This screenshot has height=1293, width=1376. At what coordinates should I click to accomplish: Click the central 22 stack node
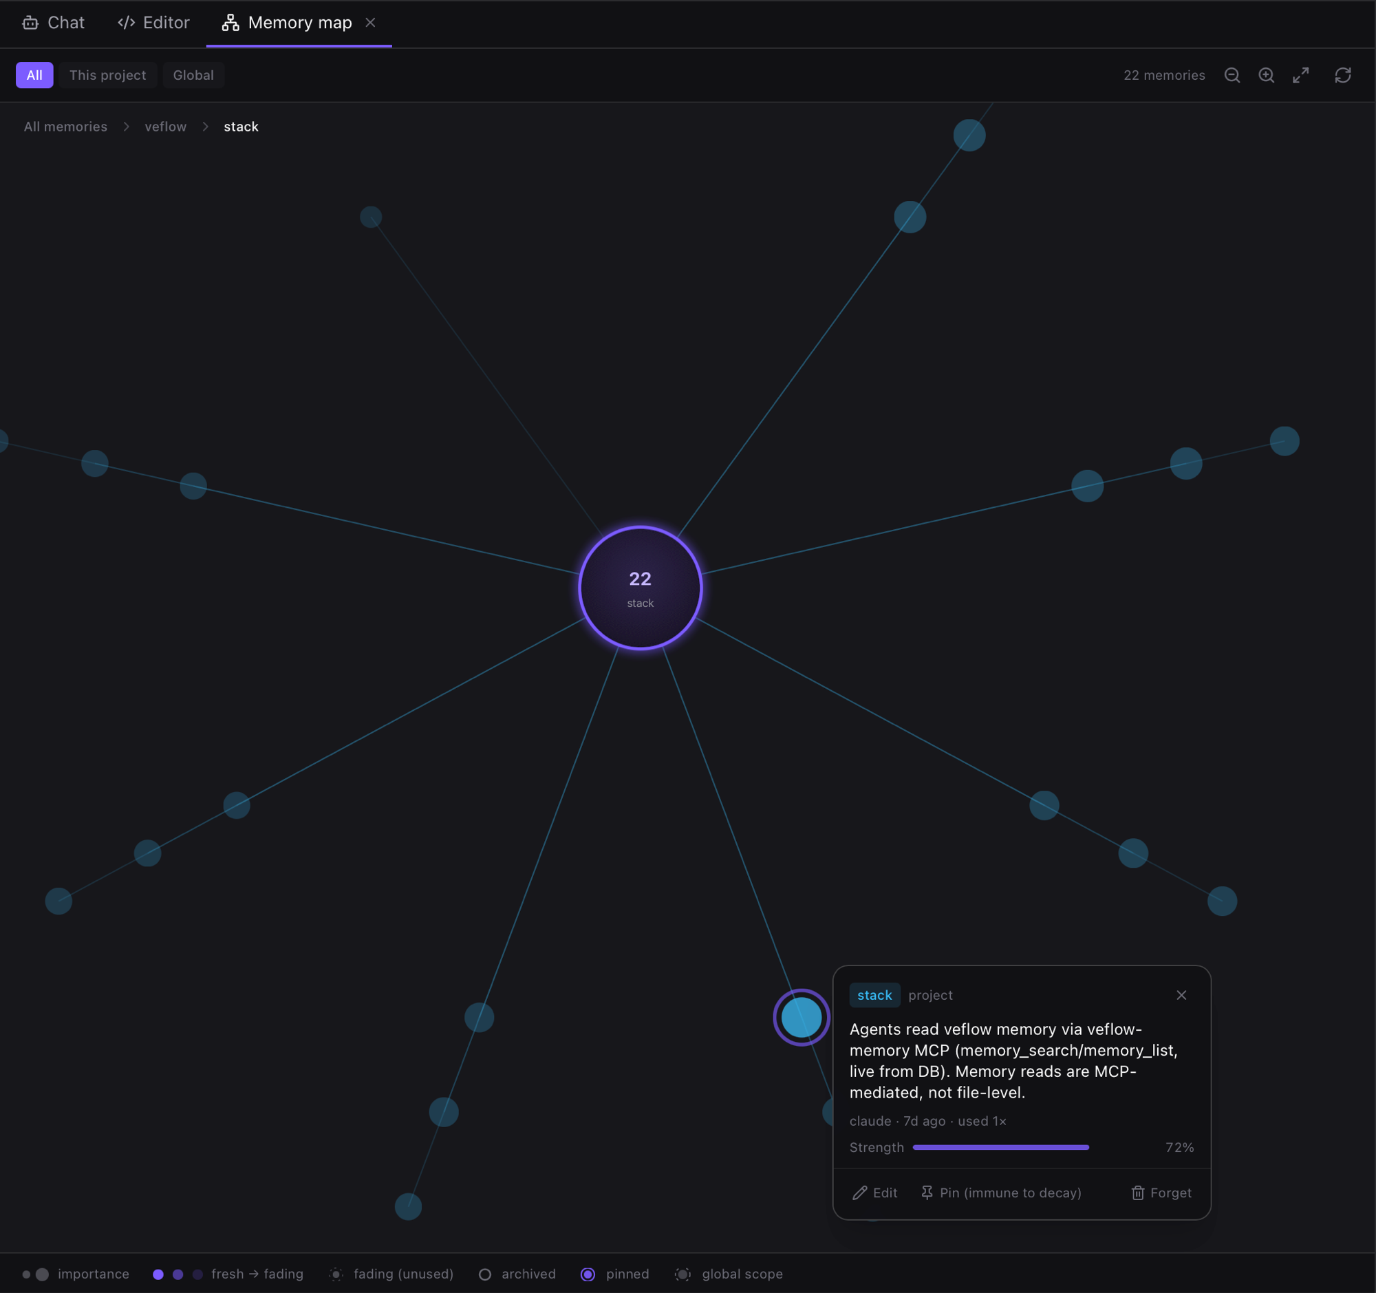click(641, 588)
